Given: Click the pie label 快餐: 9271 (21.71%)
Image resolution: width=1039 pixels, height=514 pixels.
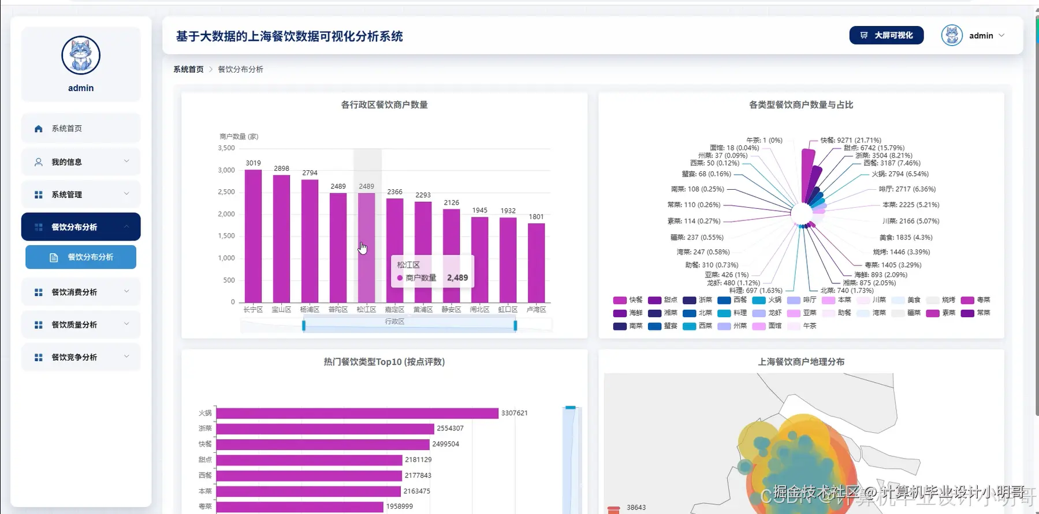Looking at the screenshot, I should coord(851,140).
